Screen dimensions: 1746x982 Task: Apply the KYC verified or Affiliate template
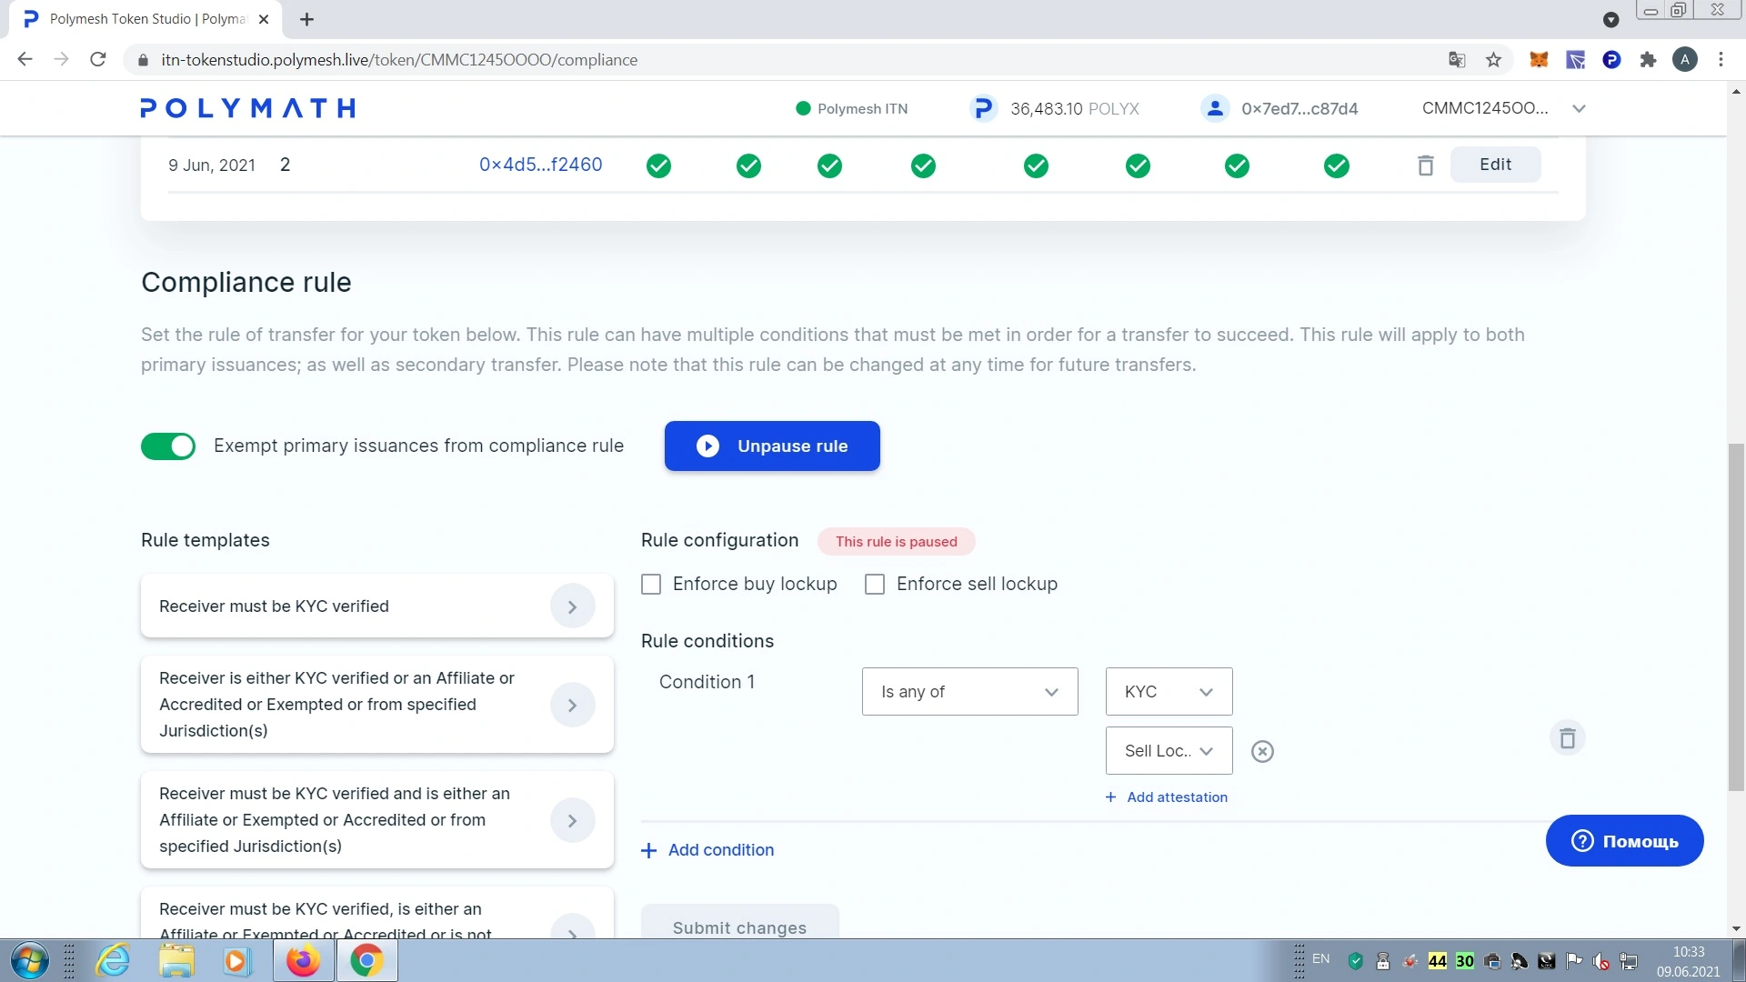tap(376, 705)
